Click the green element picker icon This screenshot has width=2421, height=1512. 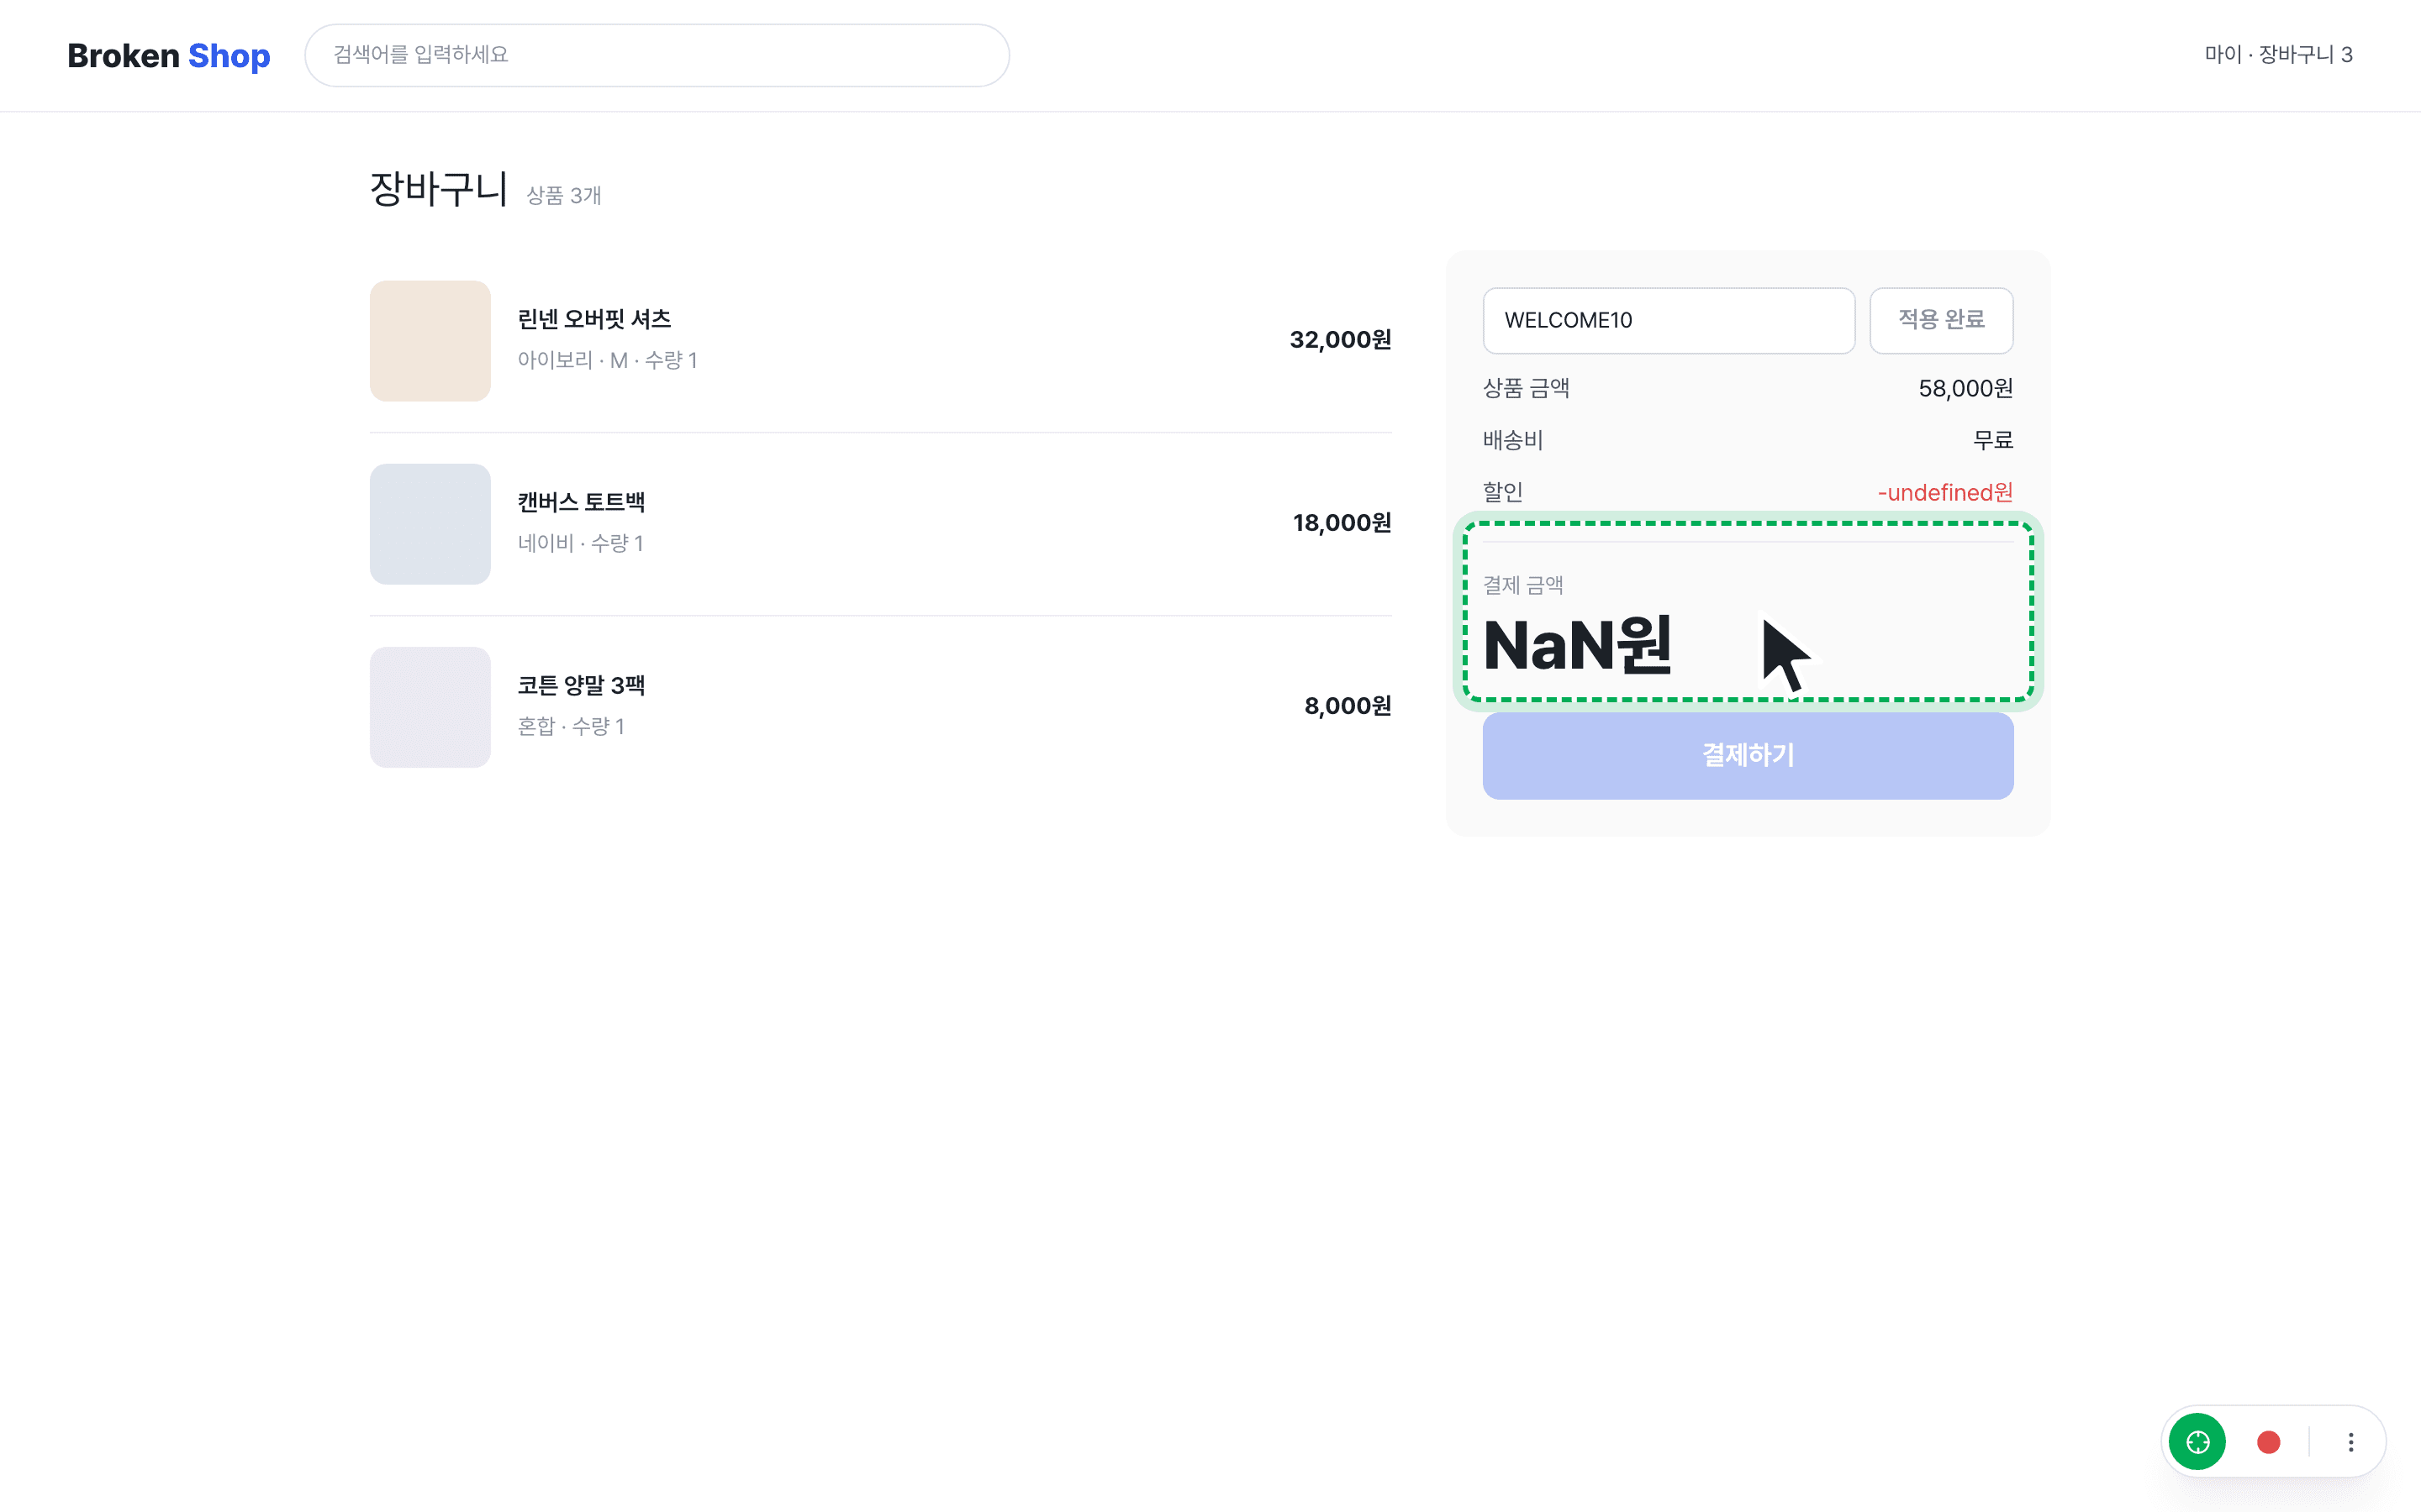pyautogui.click(x=2197, y=1442)
